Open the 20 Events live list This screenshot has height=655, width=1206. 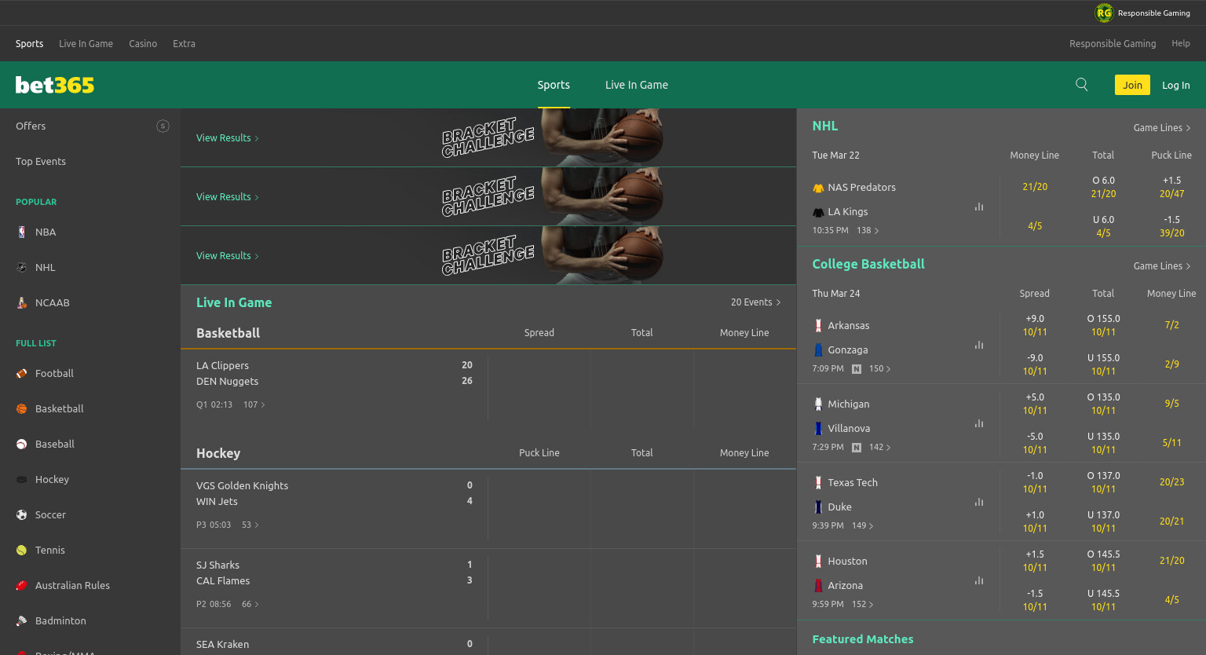[x=755, y=302]
